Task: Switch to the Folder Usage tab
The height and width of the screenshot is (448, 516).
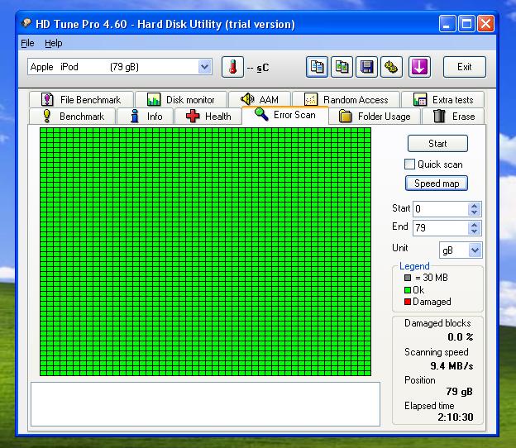Action: pyautogui.click(x=375, y=117)
